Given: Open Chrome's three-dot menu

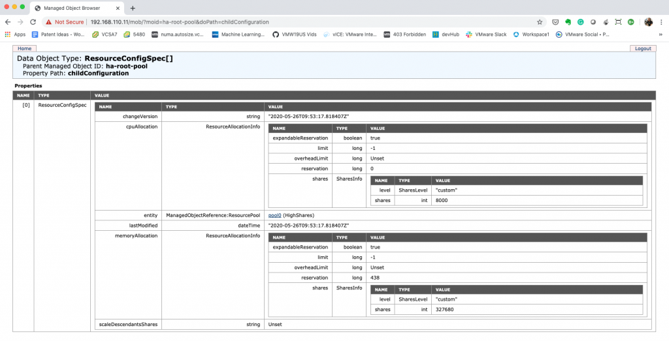Looking at the screenshot, I should click(661, 22).
